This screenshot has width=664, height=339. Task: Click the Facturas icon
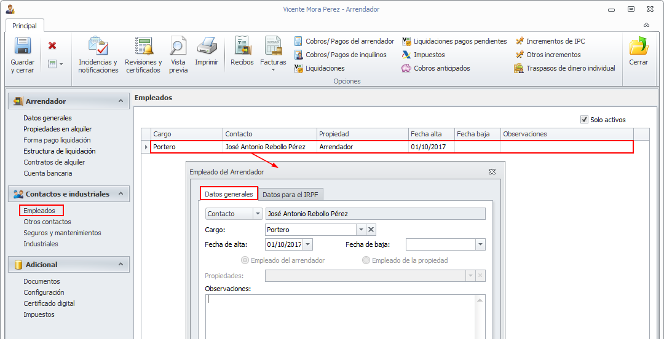273,46
